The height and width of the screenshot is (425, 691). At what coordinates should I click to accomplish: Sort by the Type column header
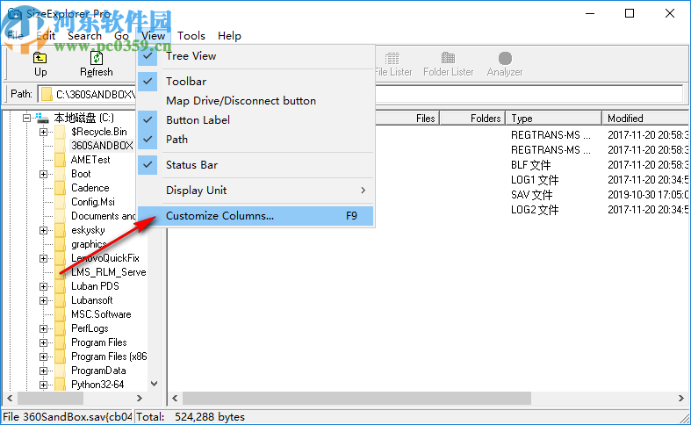click(554, 119)
